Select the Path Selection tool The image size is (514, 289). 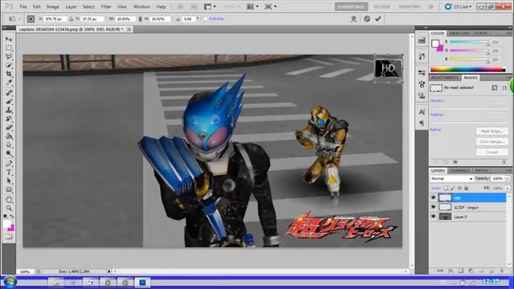pyautogui.click(x=9, y=181)
